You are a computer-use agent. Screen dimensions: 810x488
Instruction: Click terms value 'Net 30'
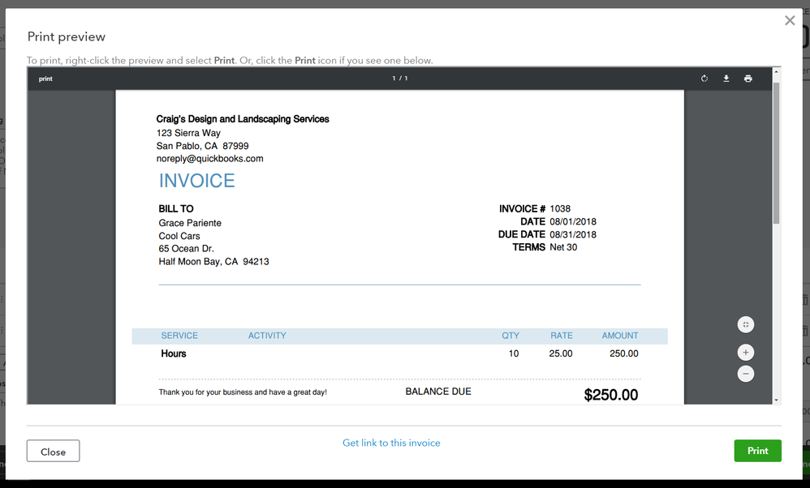click(563, 247)
